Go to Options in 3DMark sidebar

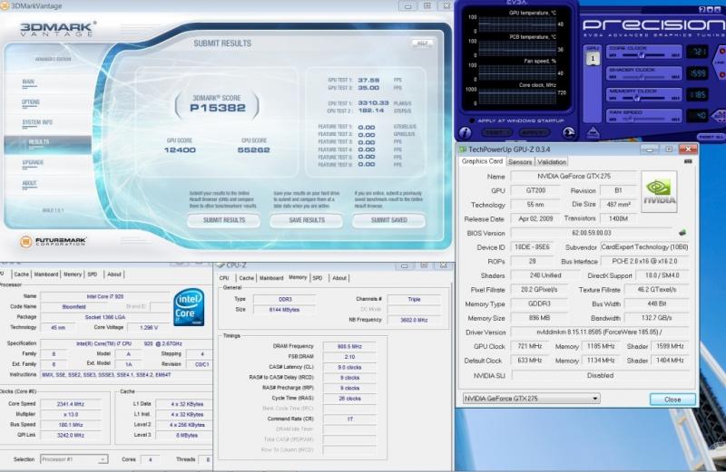pos(31,102)
